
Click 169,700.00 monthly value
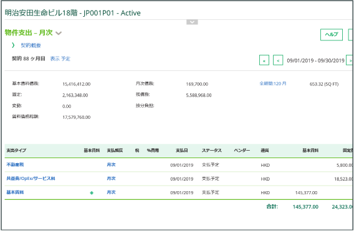(197, 84)
